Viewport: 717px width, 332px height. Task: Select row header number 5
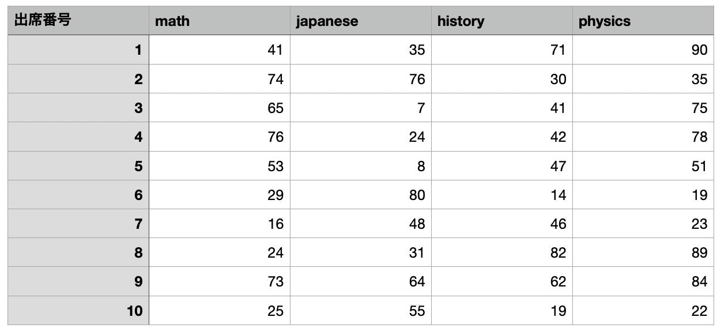click(x=78, y=166)
